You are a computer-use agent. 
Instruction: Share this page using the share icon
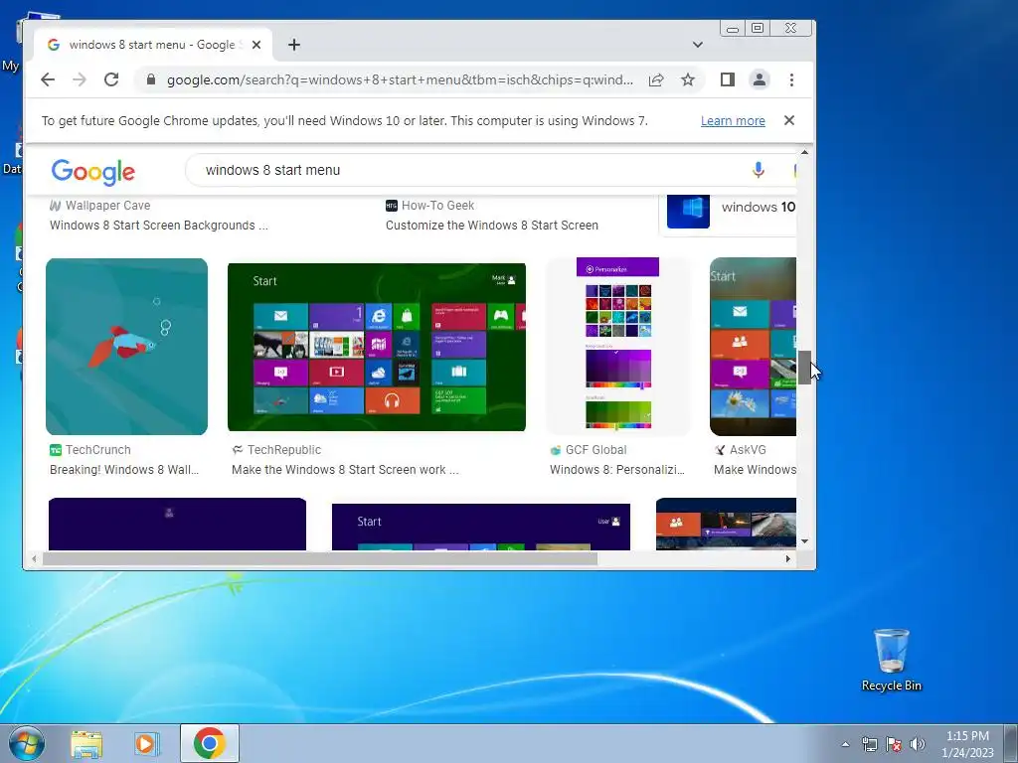[x=656, y=79]
